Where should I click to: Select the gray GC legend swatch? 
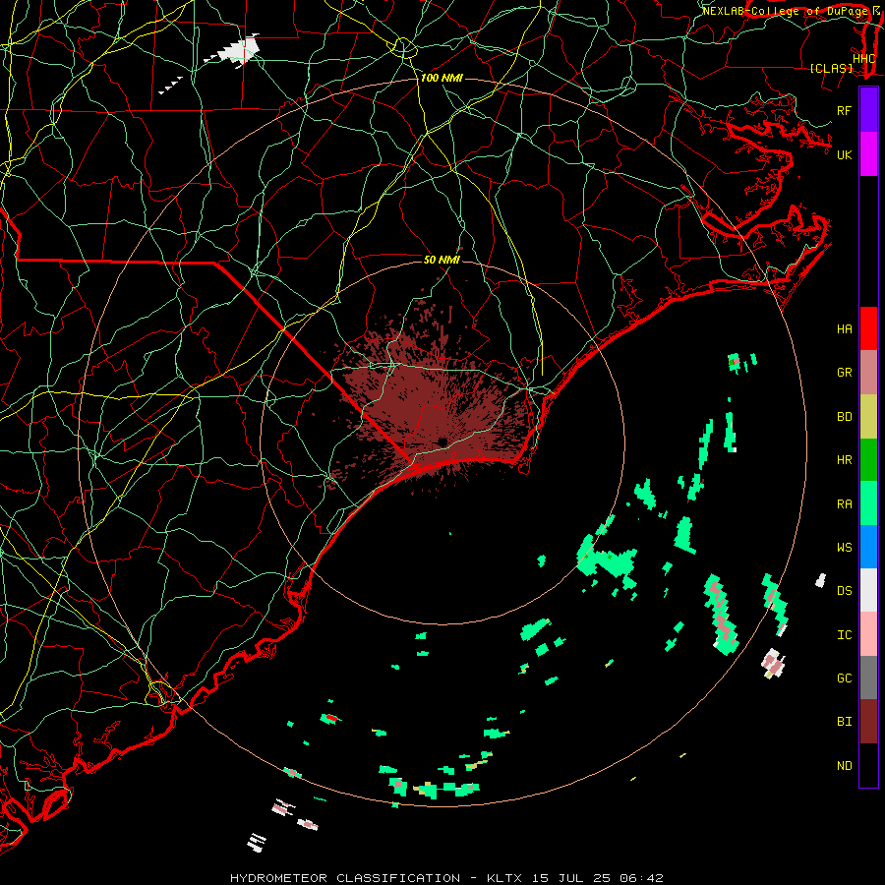868,678
